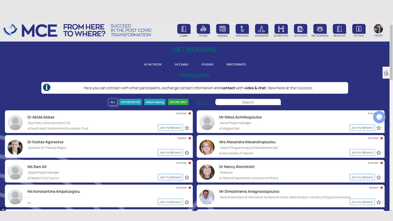The width and height of the screenshot is (393, 221).
Task: Click the participant Search field
Action: pyautogui.click(x=248, y=102)
